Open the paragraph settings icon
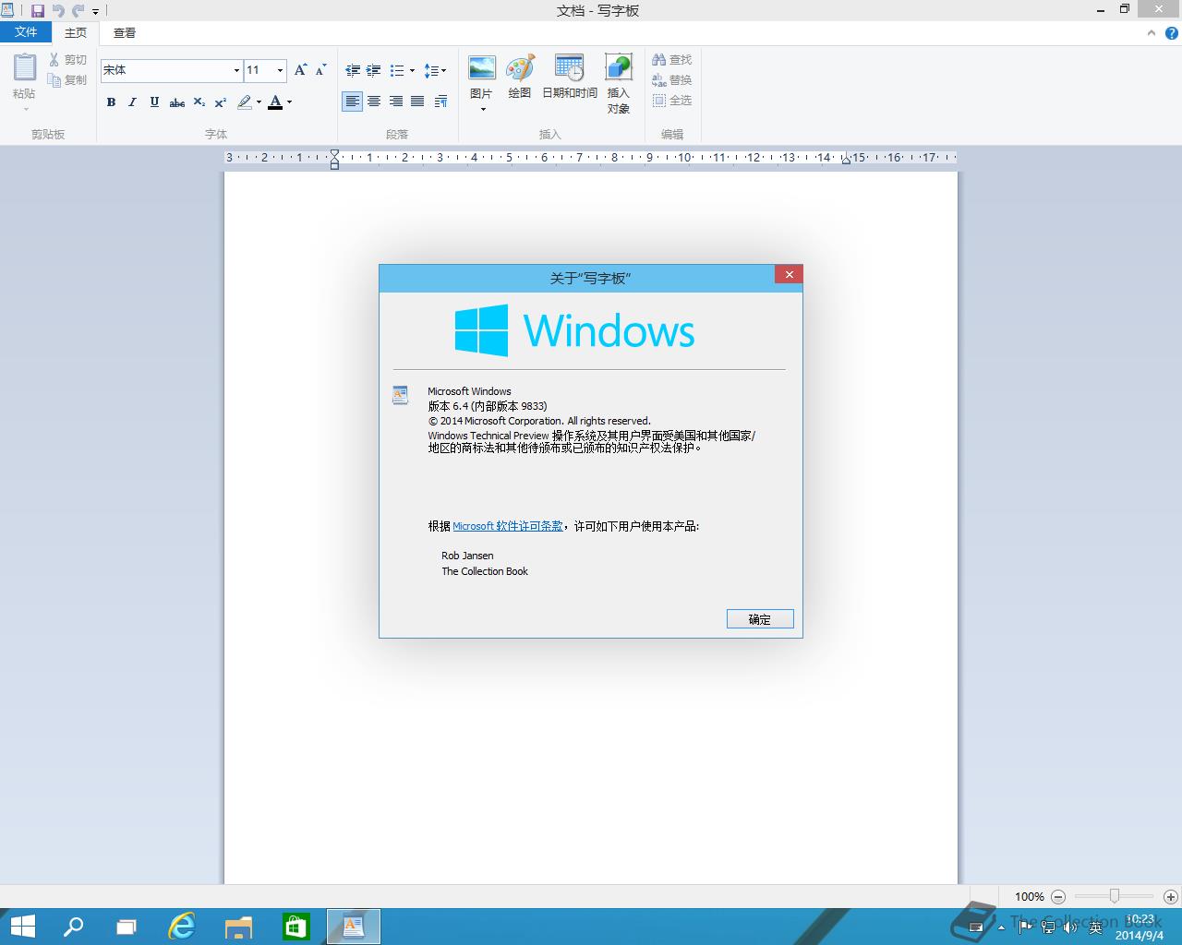 (x=440, y=102)
